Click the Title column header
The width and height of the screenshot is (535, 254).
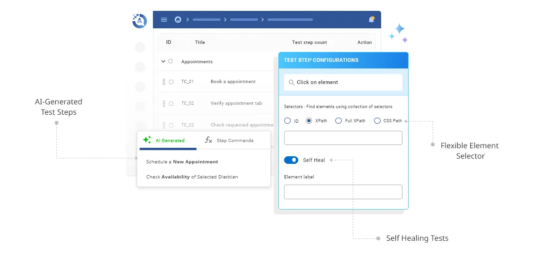click(x=200, y=42)
